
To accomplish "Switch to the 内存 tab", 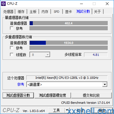I will click(45, 12).
